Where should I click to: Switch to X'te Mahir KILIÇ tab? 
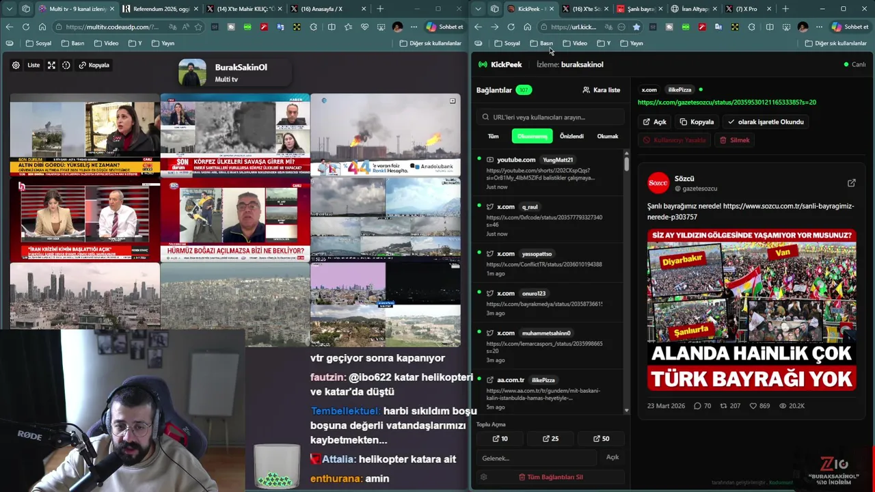tap(245, 9)
